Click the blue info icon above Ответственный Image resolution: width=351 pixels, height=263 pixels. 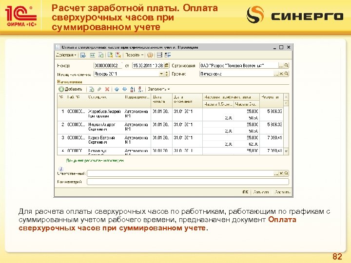[x=60, y=169]
